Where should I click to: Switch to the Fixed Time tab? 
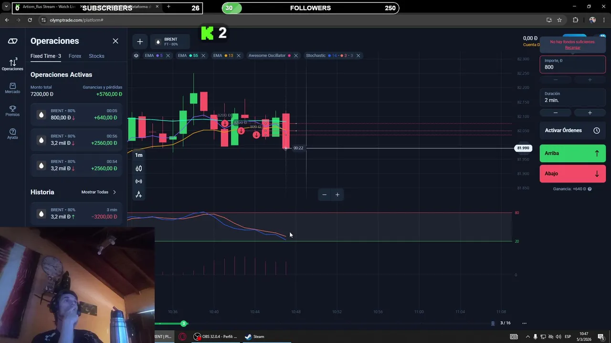pos(45,56)
